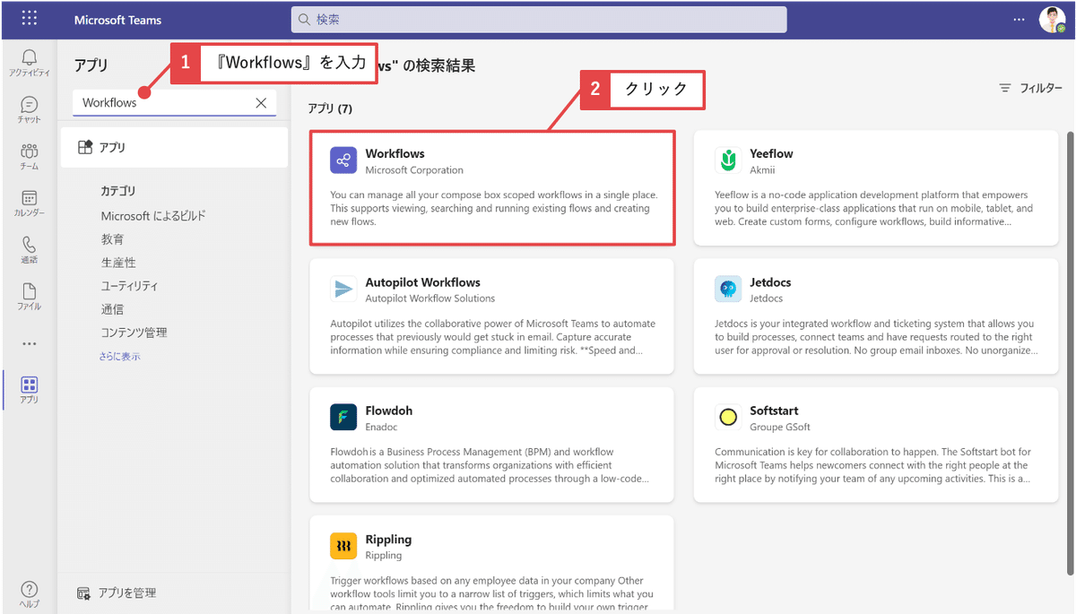Open the Rippling app title

(388, 540)
